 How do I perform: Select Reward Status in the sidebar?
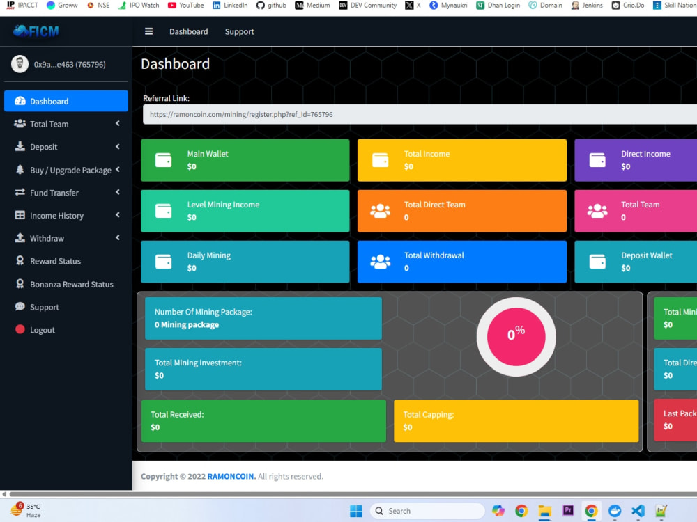coord(66,261)
